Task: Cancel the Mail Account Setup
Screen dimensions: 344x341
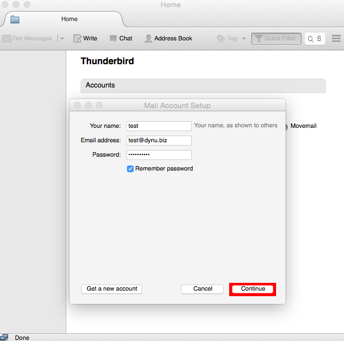Action: point(202,289)
